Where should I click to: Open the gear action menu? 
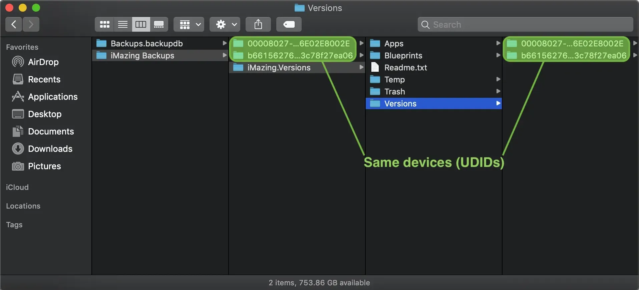(225, 24)
